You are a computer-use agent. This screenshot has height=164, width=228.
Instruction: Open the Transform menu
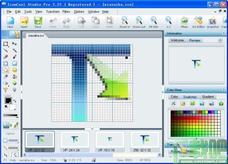(53, 12)
